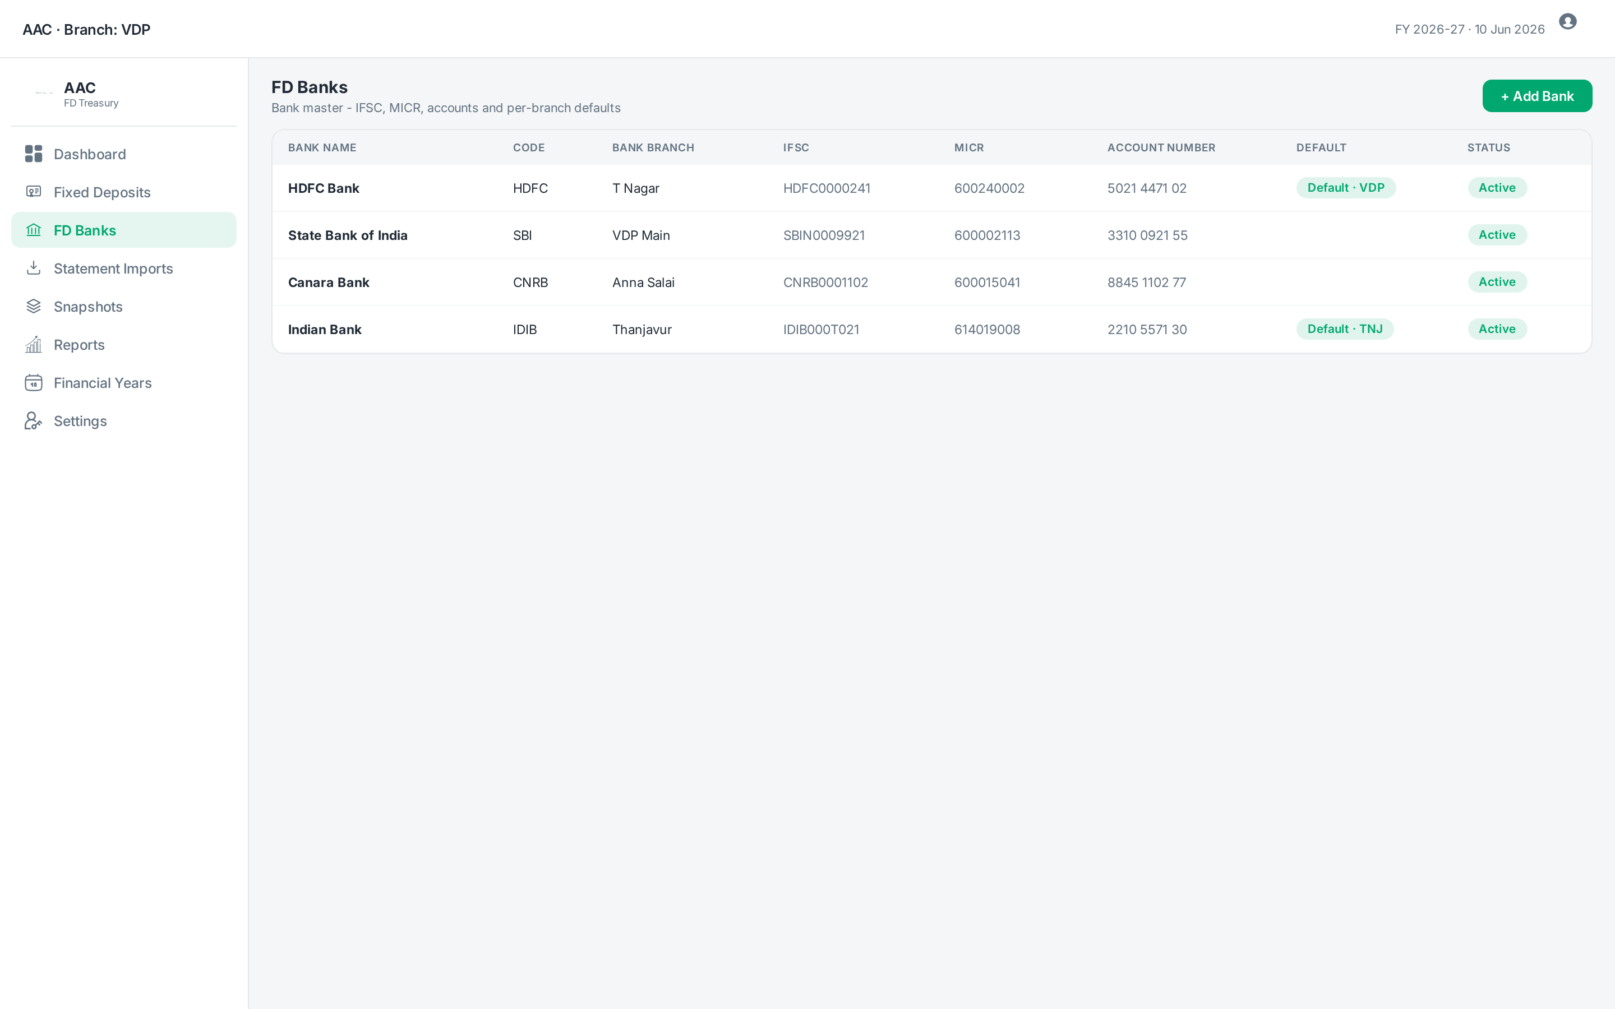Click the Thanjavur branch cell

point(642,330)
